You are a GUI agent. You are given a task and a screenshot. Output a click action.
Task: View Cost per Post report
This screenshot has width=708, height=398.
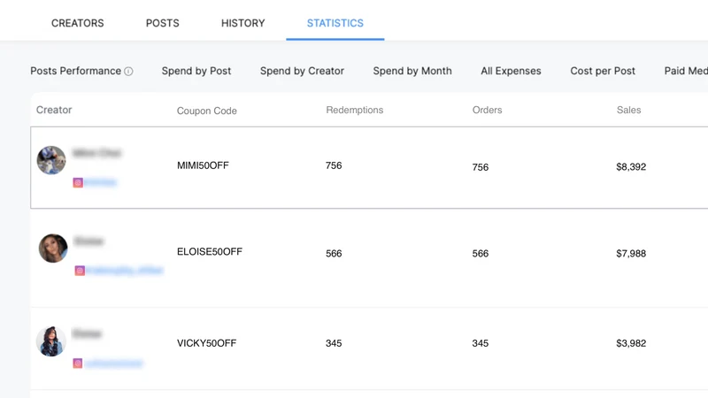(x=603, y=71)
